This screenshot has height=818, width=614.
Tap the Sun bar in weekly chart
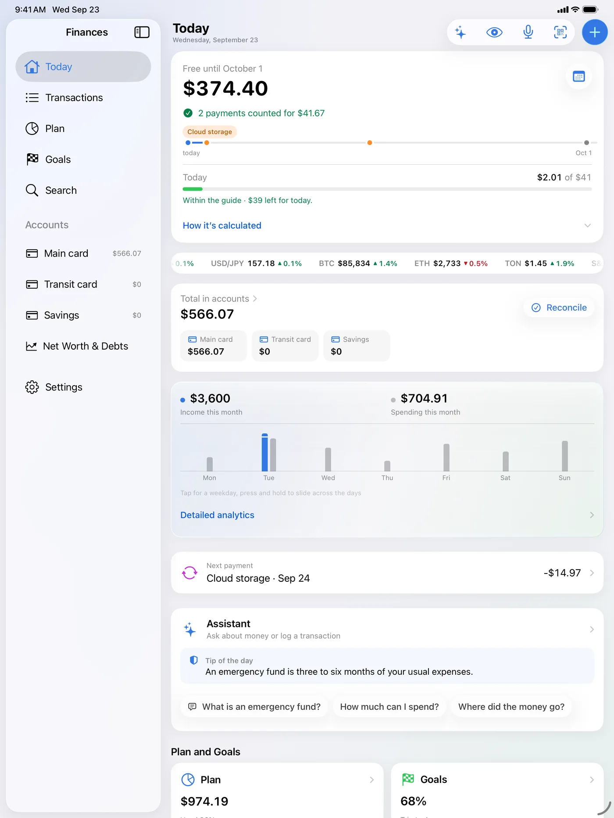(x=564, y=456)
